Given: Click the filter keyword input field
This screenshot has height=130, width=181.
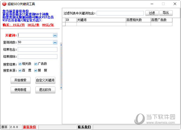Looking at the screenshot, I should (120, 13).
